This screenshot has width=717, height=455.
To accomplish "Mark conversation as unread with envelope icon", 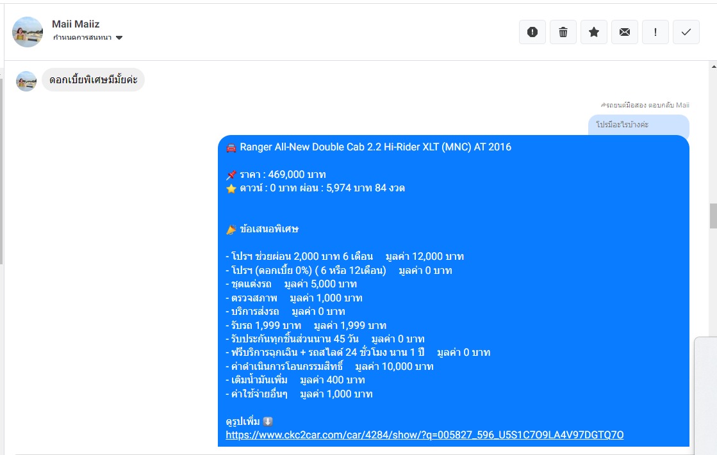I will (625, 32).
